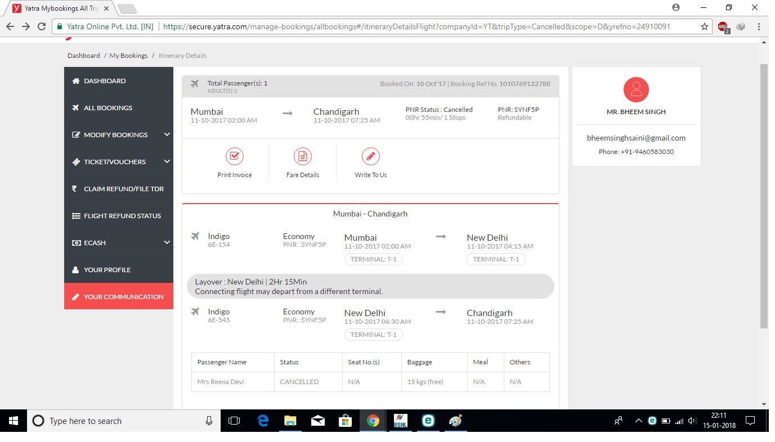The image size is (775, 442).
Task: Open the Fare Details icon
Action: click(303, 156)
